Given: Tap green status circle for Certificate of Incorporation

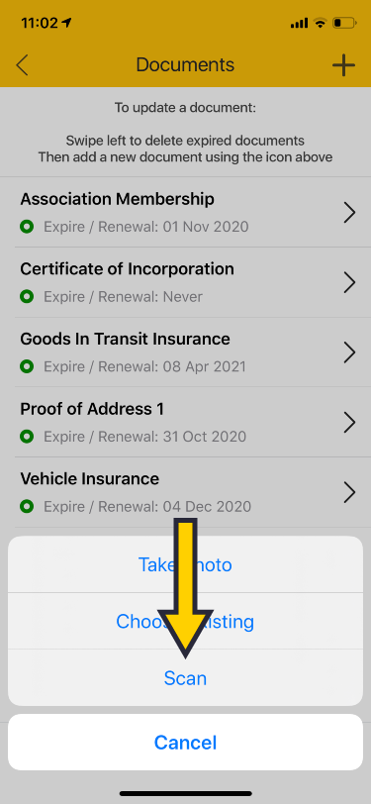Looking at the screenshot, I should pyautogui.click(x=27, y=296).
